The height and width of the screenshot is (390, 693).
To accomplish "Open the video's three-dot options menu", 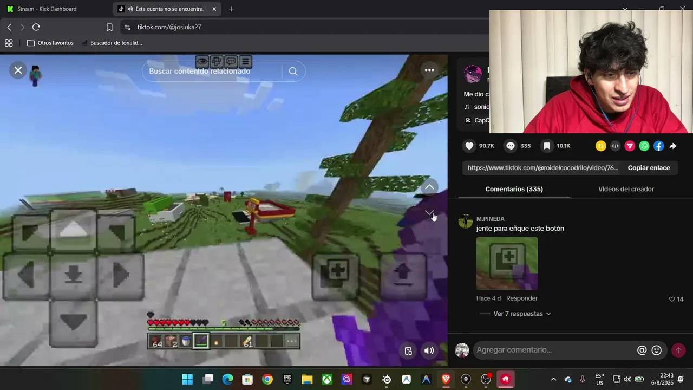I will tap(429, 70).
